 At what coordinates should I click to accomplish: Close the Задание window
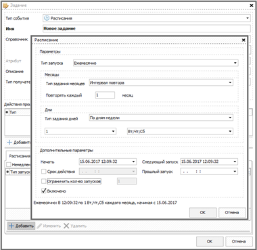252,5
